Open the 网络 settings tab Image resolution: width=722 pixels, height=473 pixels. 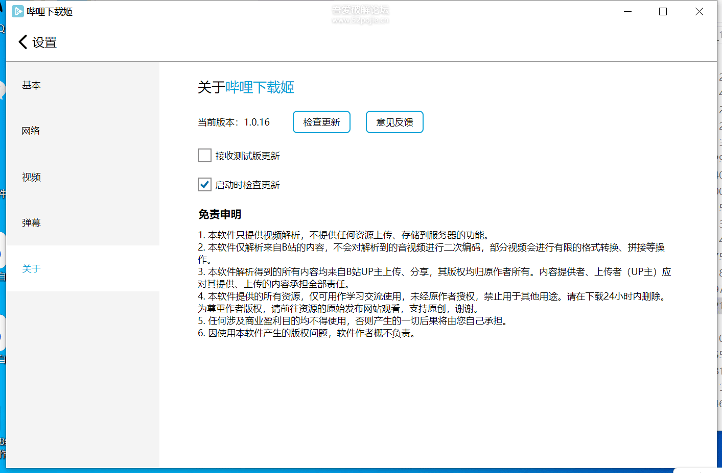coord(83,131)
